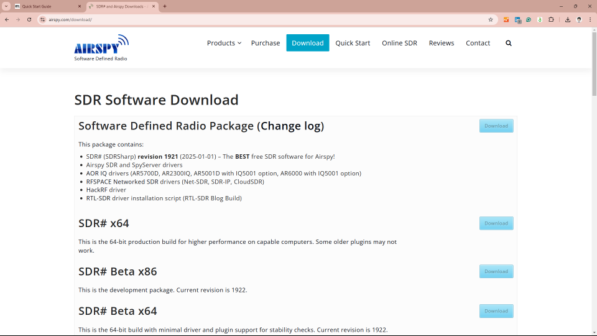Click the 'AOR IQ drivers' list item
The height and width of the screenshot is (336, 597).
pos(223,174)
